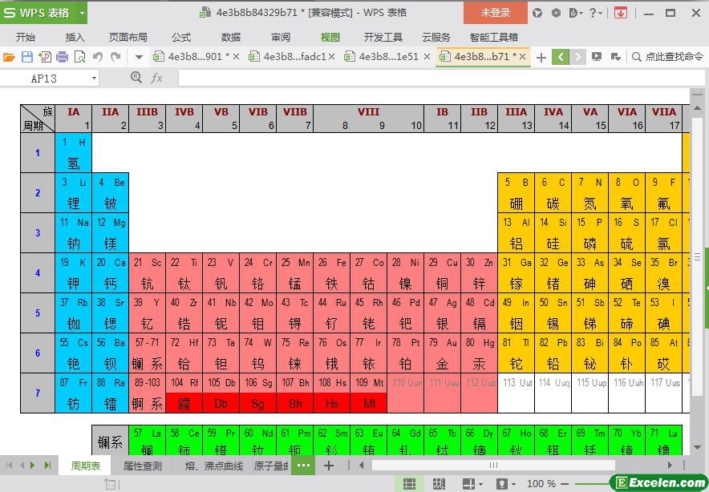Image resolution: width=709 pixels, height=492 pixels.
Task: Click the presentation display icon near search
Action: click(597, 57)
